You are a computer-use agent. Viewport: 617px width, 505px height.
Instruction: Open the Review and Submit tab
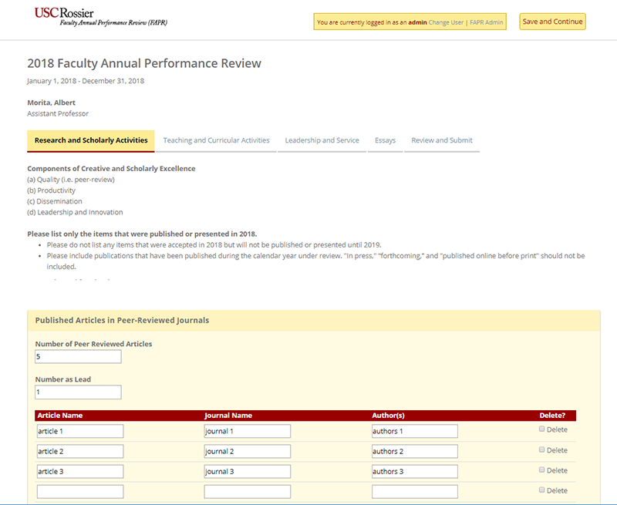coord(442,140)
